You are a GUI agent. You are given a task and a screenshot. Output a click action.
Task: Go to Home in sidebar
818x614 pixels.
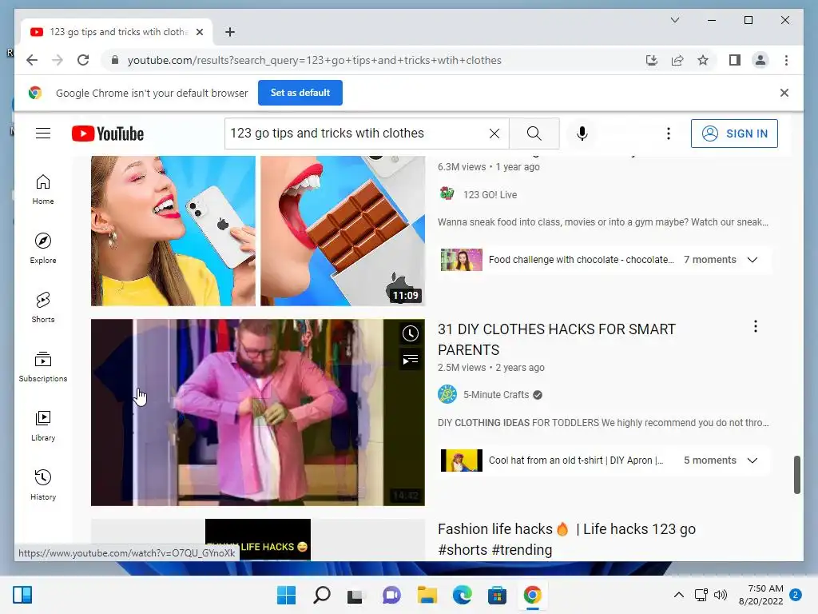(x=43, y=189)
